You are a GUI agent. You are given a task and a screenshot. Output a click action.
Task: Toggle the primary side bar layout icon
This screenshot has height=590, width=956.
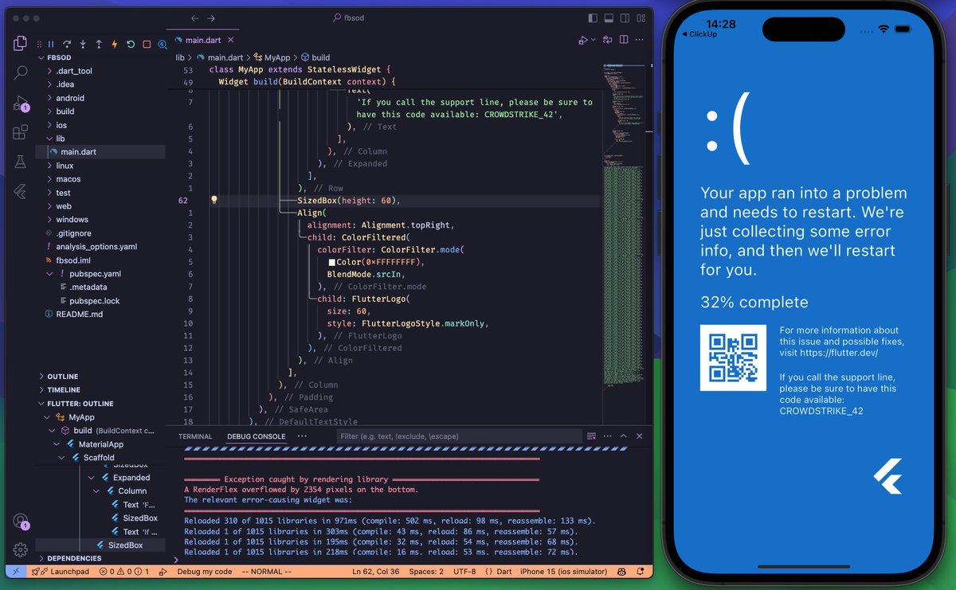(592, 18)
